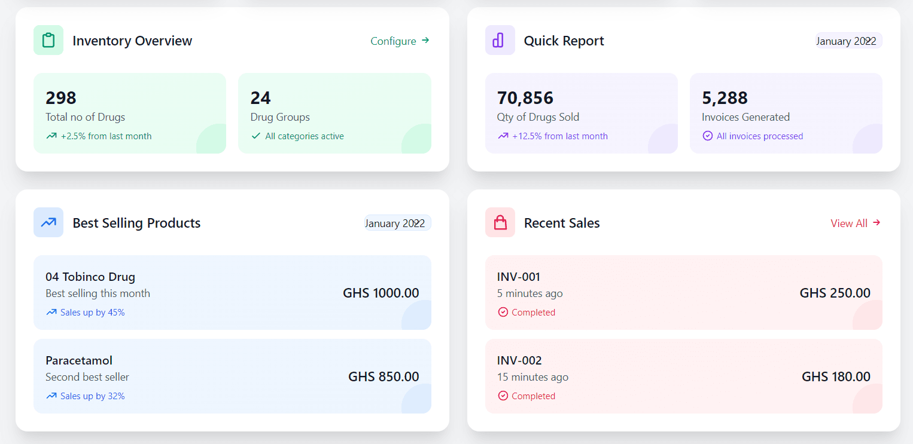Click the Best selling this month label
The height and width of the screenshot is (444, 913).
[98, 293]
